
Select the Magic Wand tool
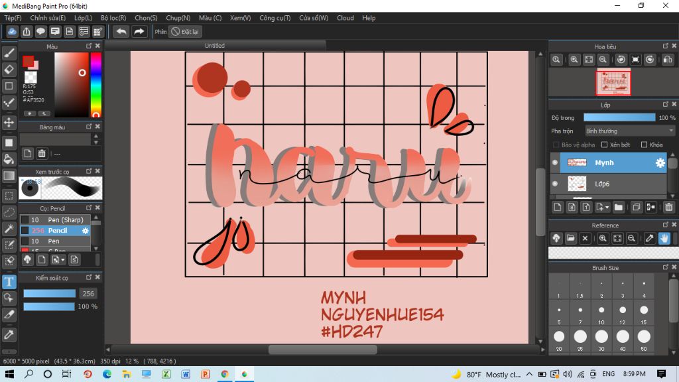[9, 229]
